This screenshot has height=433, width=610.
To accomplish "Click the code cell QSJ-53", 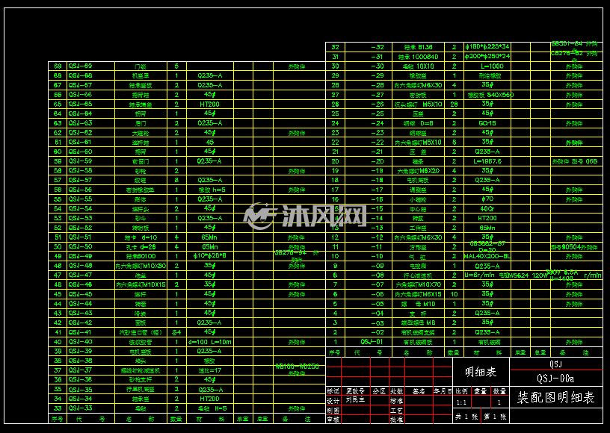I will 81,218.
